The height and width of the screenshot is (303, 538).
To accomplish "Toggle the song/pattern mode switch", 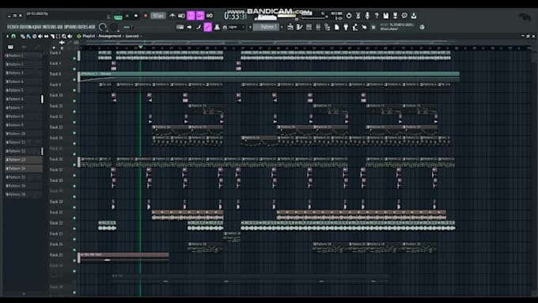I will click(x=118, y=16).
